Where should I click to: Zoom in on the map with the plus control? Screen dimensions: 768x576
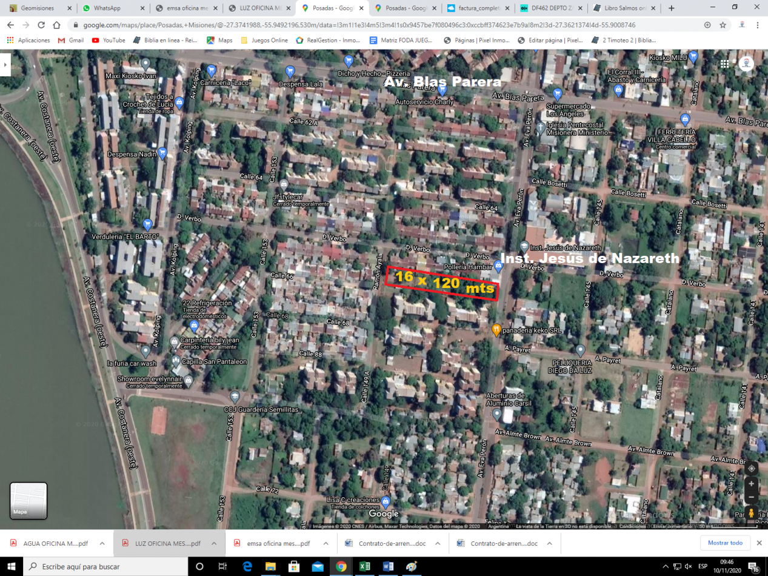click(751, 484)
